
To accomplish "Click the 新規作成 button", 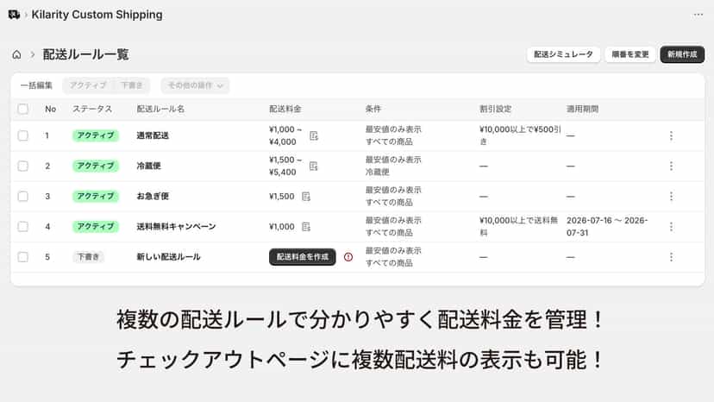I will point(682,54).
